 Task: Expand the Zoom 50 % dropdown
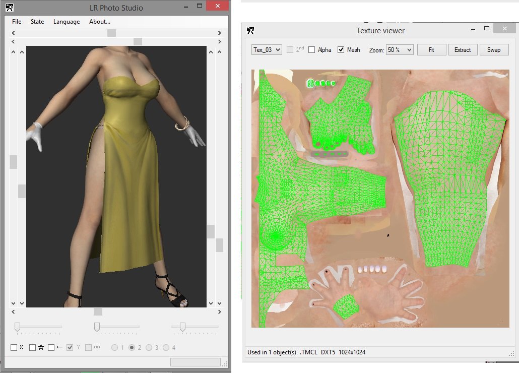coord(400,49)
